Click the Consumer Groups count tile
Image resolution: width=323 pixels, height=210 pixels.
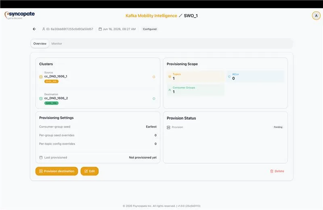pos(196,90)
